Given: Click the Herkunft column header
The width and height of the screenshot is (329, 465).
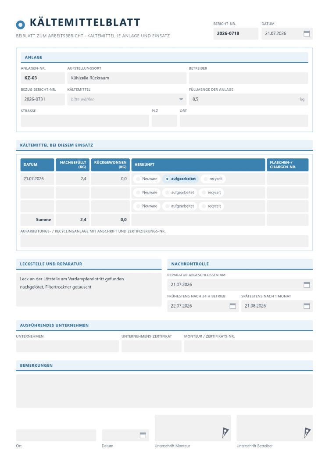Looking at the screenshot, I should pyautogui.click(x=198, y=165).
